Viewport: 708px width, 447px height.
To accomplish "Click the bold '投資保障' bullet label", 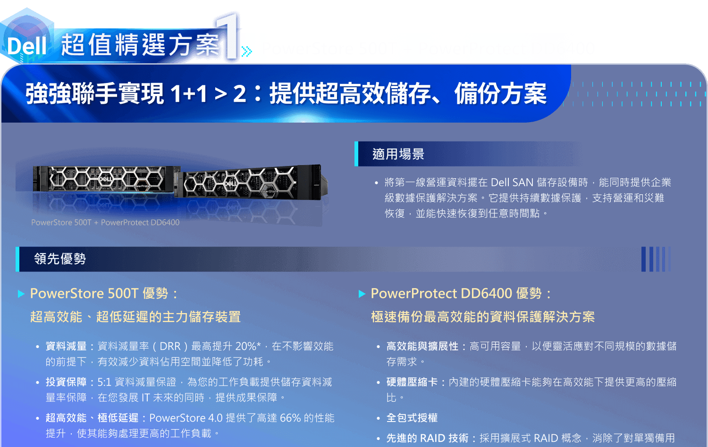I will [x=66, y=382].
